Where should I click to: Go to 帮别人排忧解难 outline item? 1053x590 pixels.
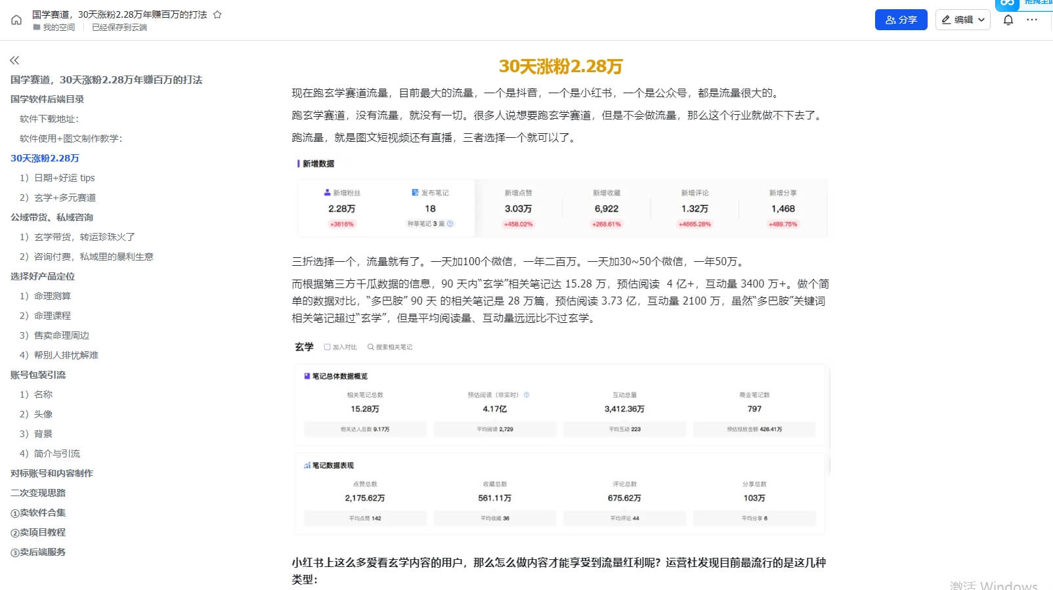(x=59, y=355)
